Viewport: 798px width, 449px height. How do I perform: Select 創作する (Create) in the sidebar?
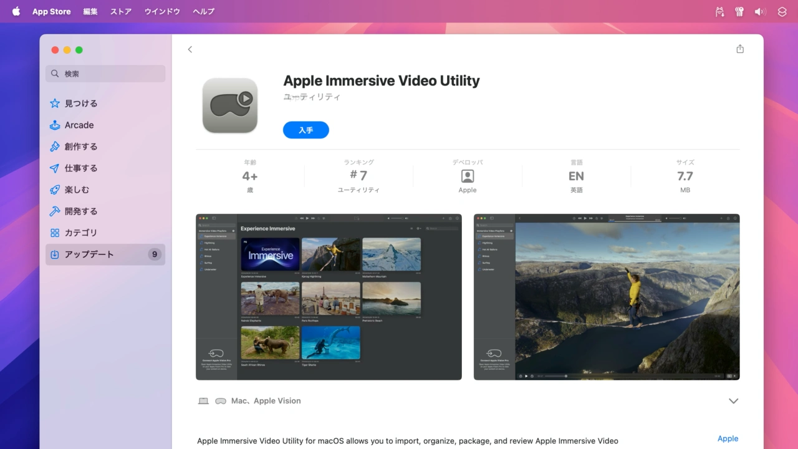(81, 147)
